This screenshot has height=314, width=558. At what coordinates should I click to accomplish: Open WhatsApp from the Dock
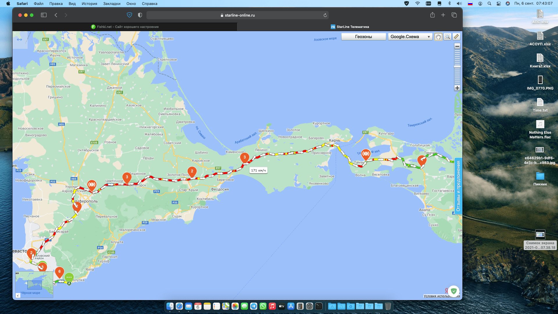(x=263, y=306)
